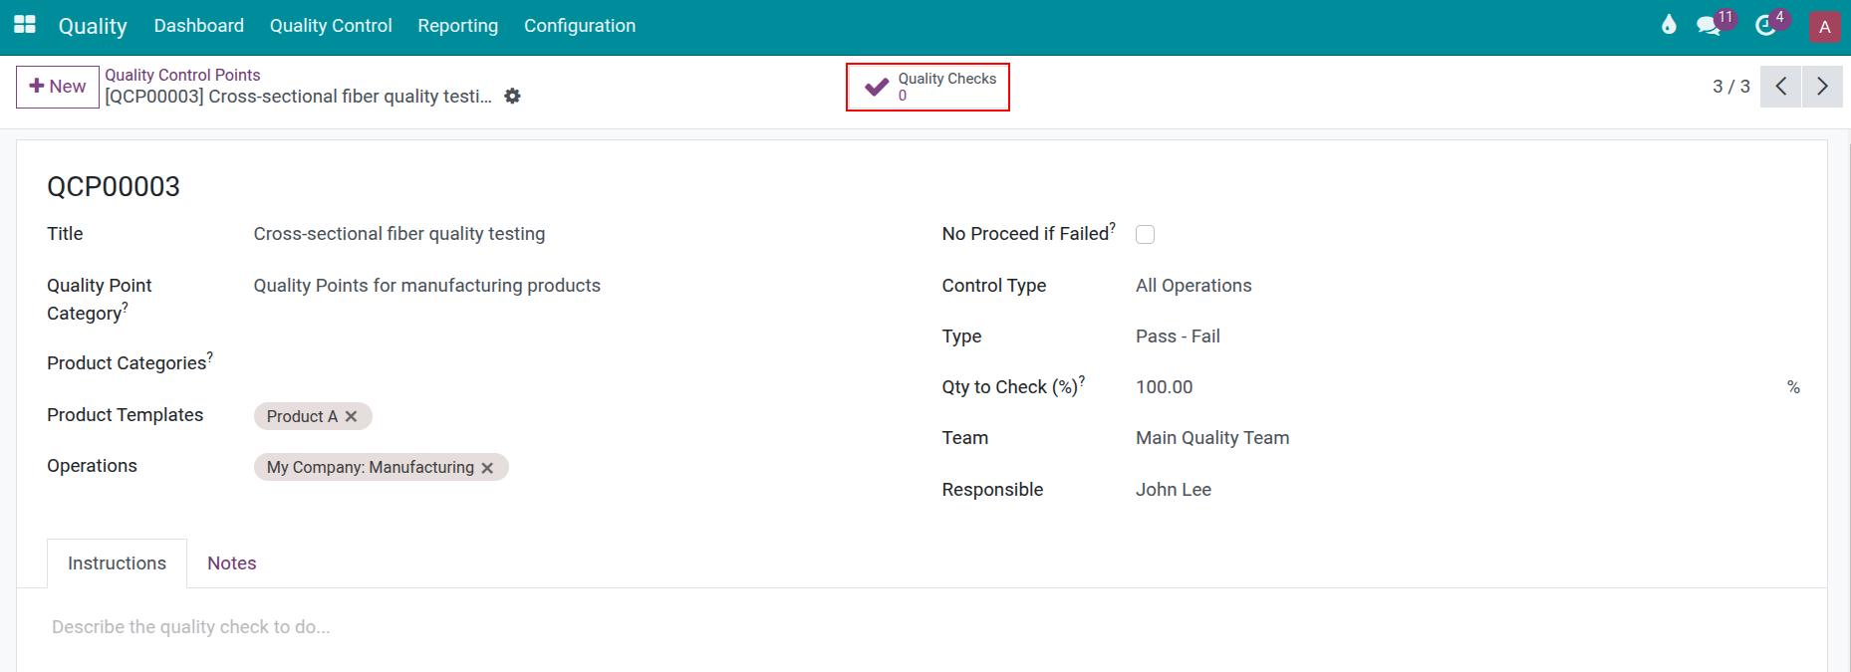This screenshot has width=1851, height=672.
Task: Click the record title in the breadcrumb
Action: (299, 97)
